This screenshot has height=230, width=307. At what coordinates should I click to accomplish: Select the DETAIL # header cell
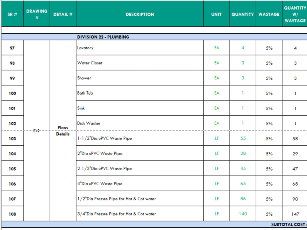pos(63,14)
